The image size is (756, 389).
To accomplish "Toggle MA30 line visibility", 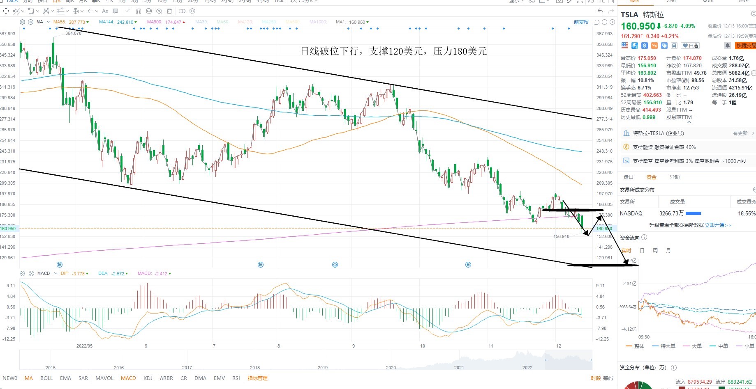I will click(x=201, y=22).
